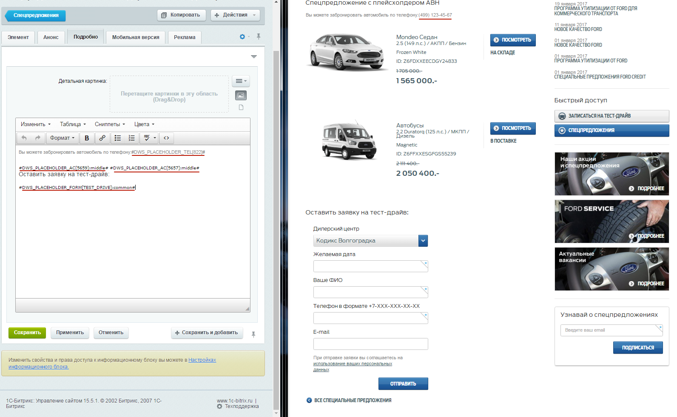Click the settings gear next to the tabs
The width and height of the screenshot is (677, 417).
tap(242, 37)
